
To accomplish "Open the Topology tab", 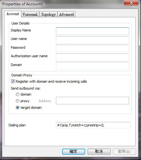I will pos(48,14).
